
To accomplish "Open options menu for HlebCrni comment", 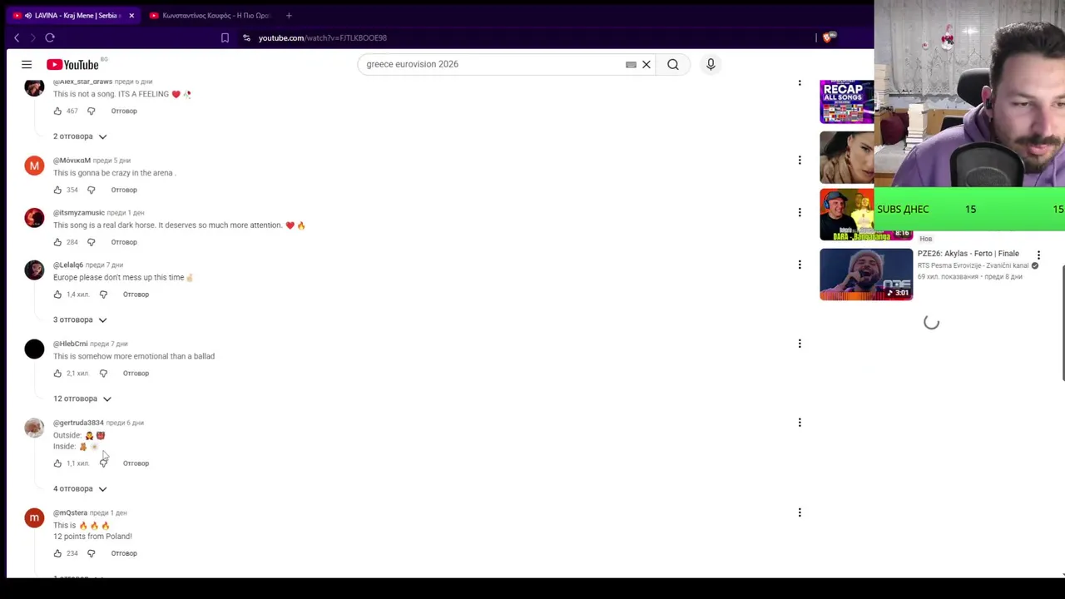I will pyautogui.click(x=800, y=344).
